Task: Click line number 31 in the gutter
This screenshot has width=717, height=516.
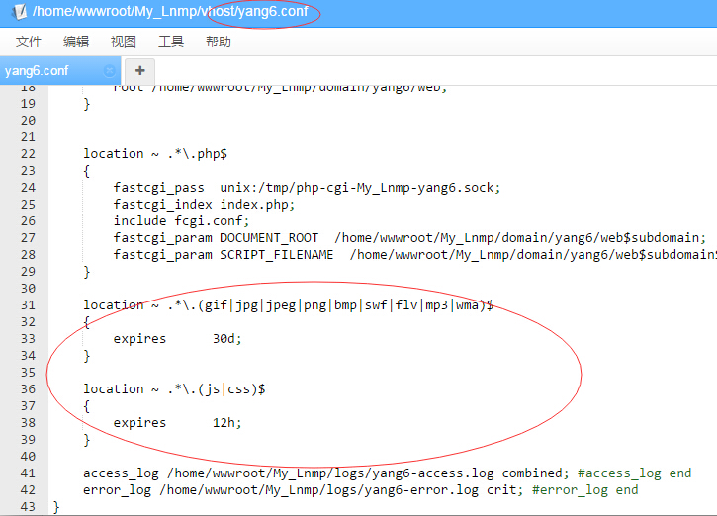Action: [28, 304]
